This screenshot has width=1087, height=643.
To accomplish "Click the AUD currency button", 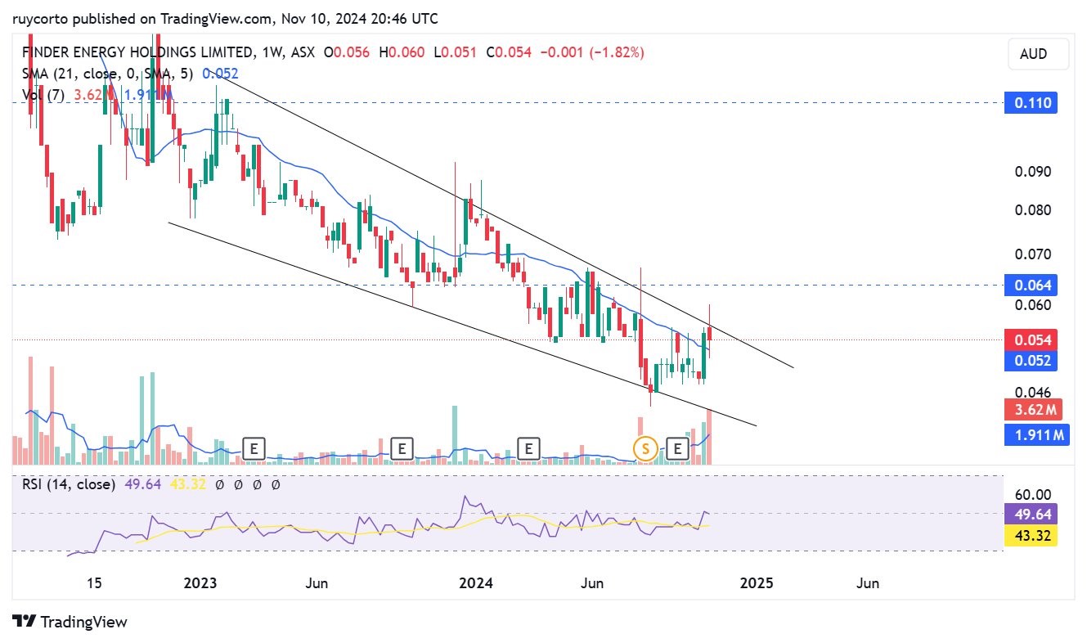I will [x=1038, y=54].
